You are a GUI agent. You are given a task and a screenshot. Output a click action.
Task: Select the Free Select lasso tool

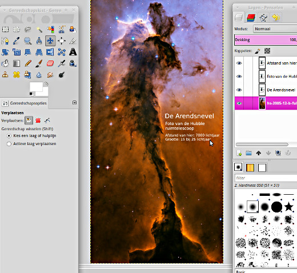pos(28,30)
